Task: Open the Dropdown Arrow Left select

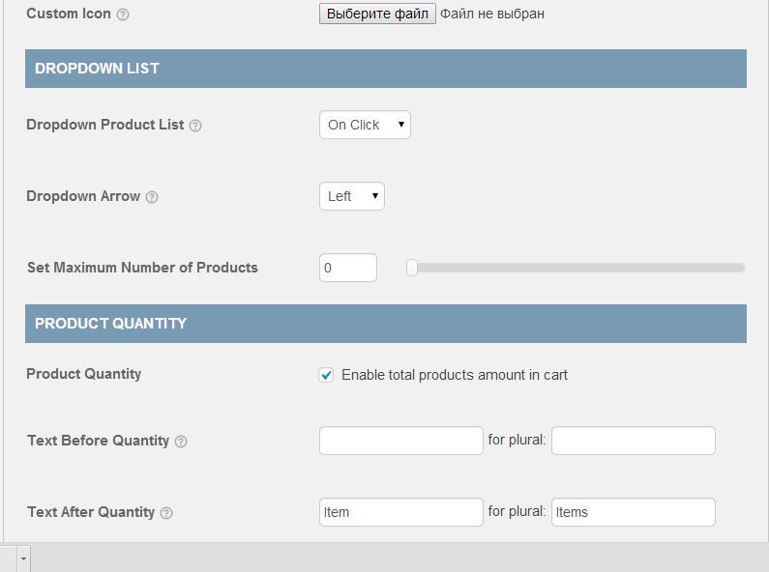Action: point(352,196)
